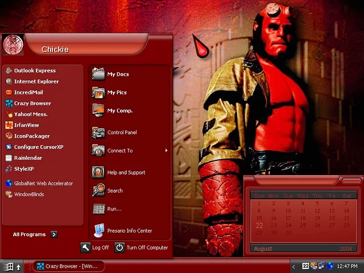Click day 15 in the calendar

tap(259, 218)
